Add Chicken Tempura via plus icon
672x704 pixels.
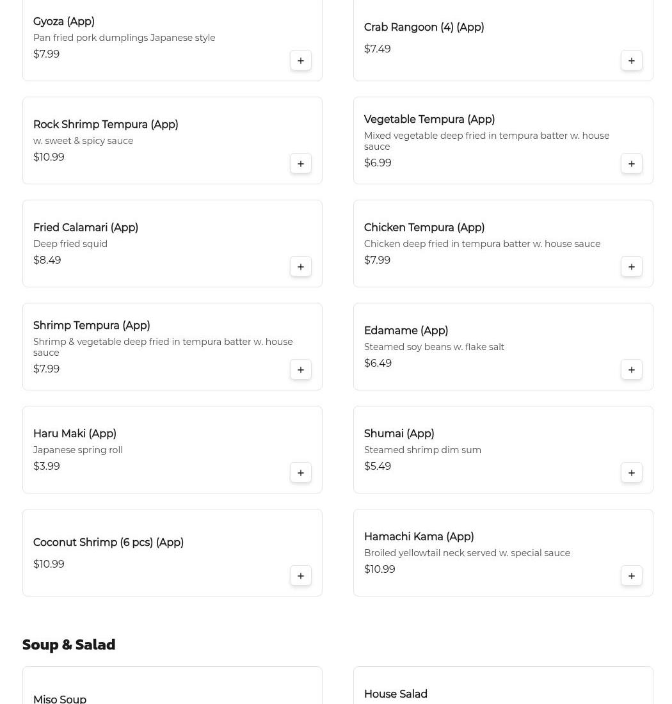[x=631, y=267]
